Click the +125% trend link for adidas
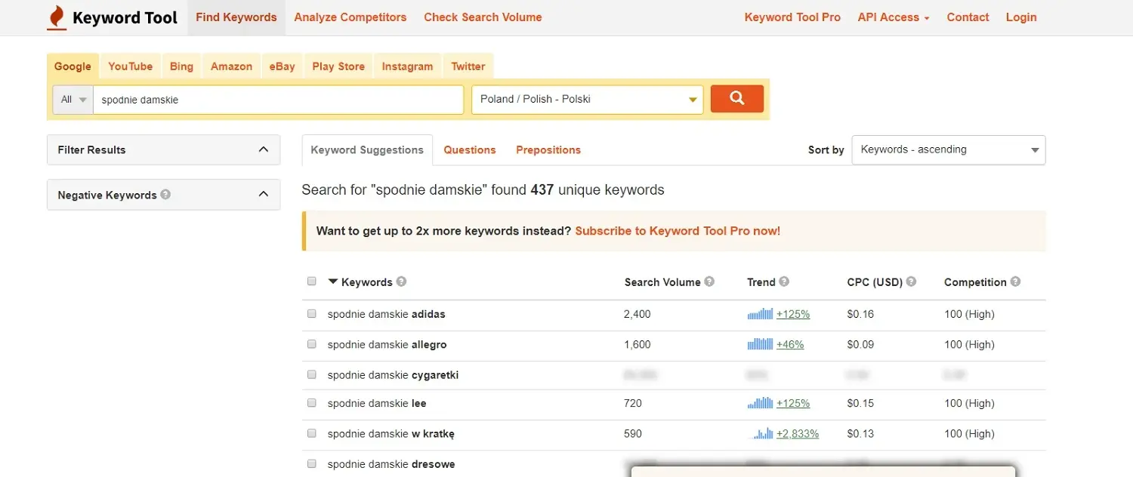1133x477 pixels. pyautogui.click(x=793, y=314)
